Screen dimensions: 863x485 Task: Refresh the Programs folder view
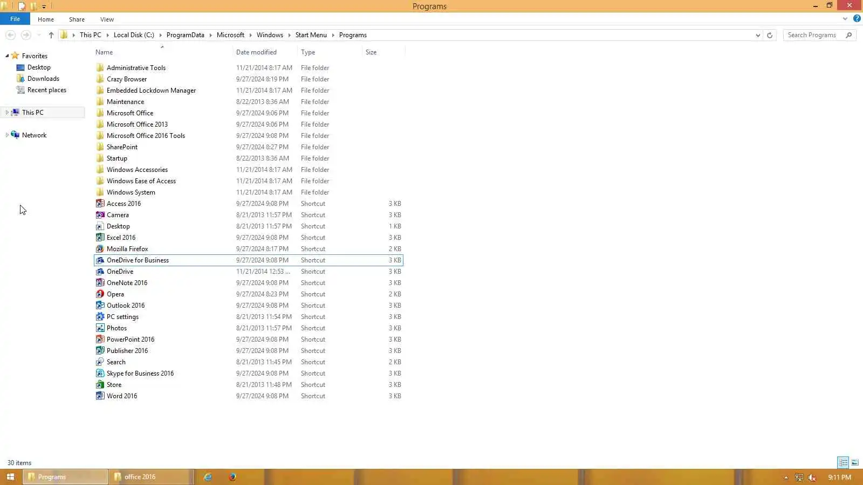770,35
